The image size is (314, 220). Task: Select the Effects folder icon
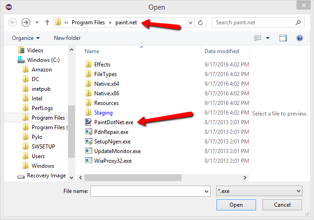[x=88, y=65]
